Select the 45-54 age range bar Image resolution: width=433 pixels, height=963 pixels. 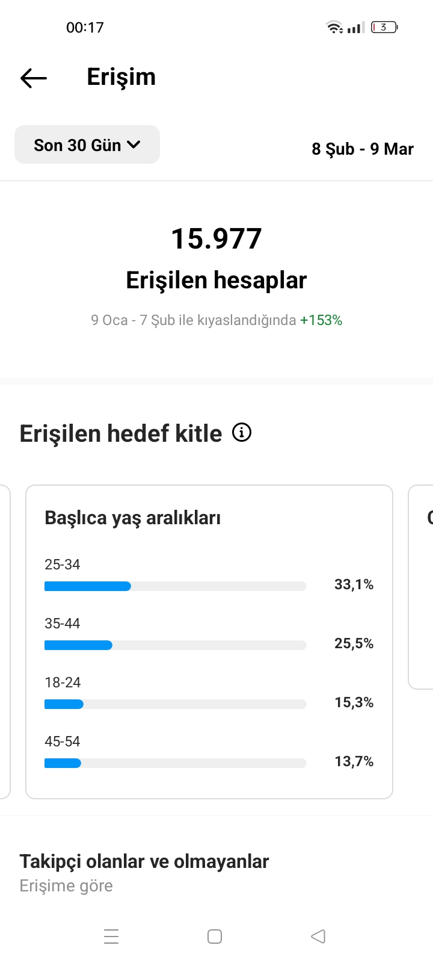pyautogui.click(x=176, y=763)
